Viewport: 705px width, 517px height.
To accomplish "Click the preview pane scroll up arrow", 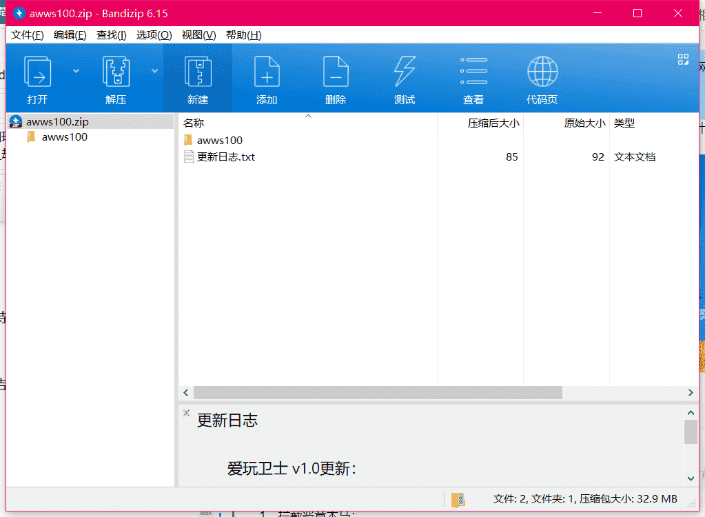I will coord(691,412).
